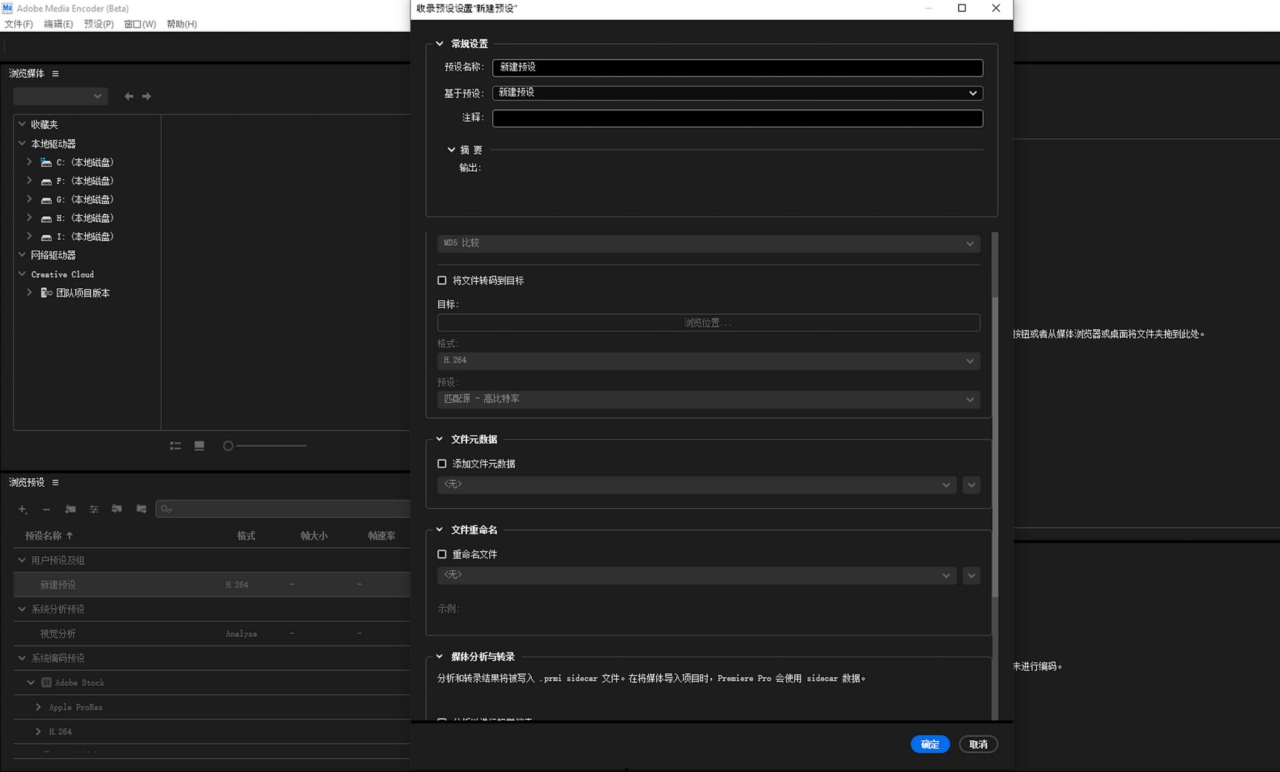Click the 浏览位置 button for target destination
Screen dimensions: 1280x772
(x=708, y=322)
